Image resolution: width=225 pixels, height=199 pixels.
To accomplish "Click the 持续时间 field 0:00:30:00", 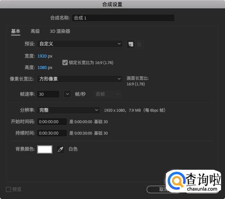I will tap(52, 133).
